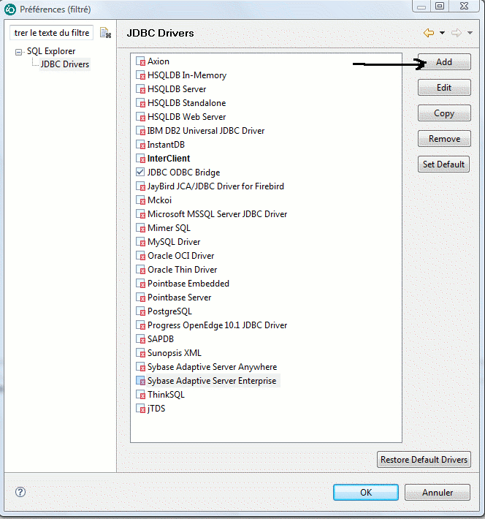Select the Sunopsis XML entry

(175, 353)
